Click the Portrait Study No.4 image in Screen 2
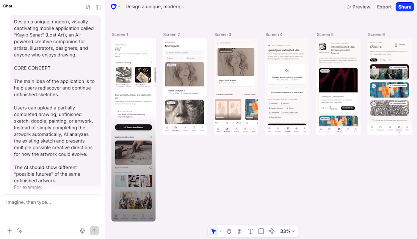417x239 pixels. 185,74
